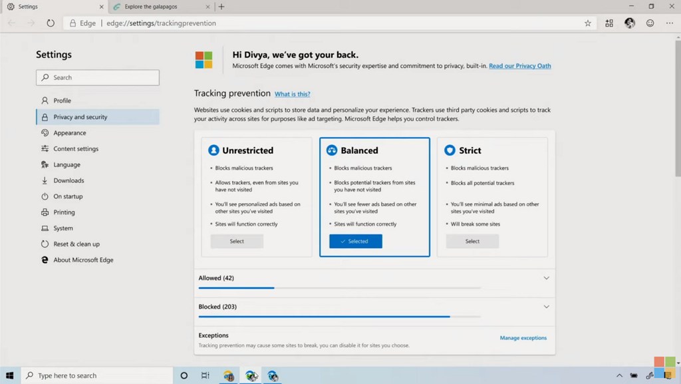Click the Blocked trackers progress bar
The height and width of the screenshot is (384, 681).
point(340,317)
